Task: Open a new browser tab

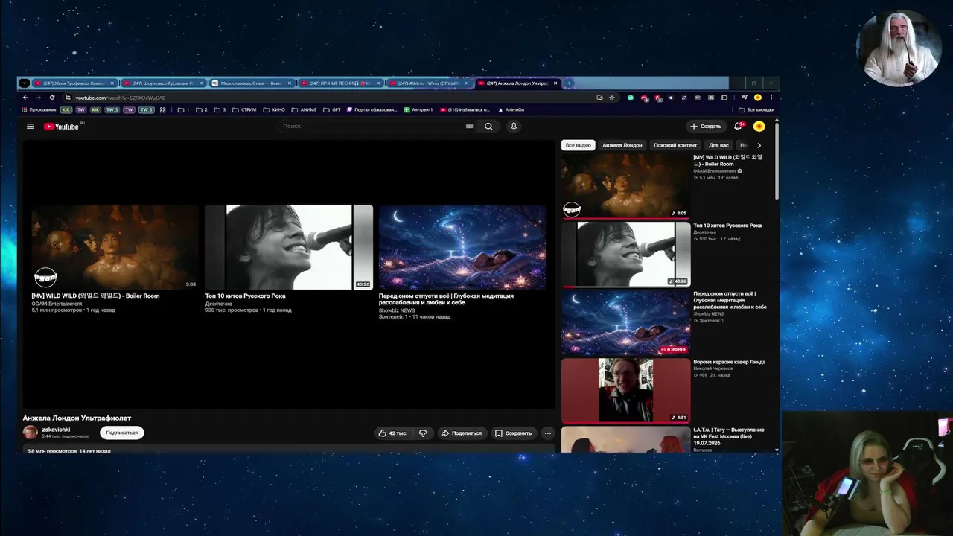Action: coord(570,83)
